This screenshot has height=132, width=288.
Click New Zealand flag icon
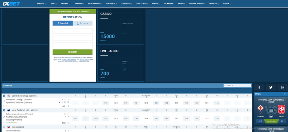click(9, 110)
